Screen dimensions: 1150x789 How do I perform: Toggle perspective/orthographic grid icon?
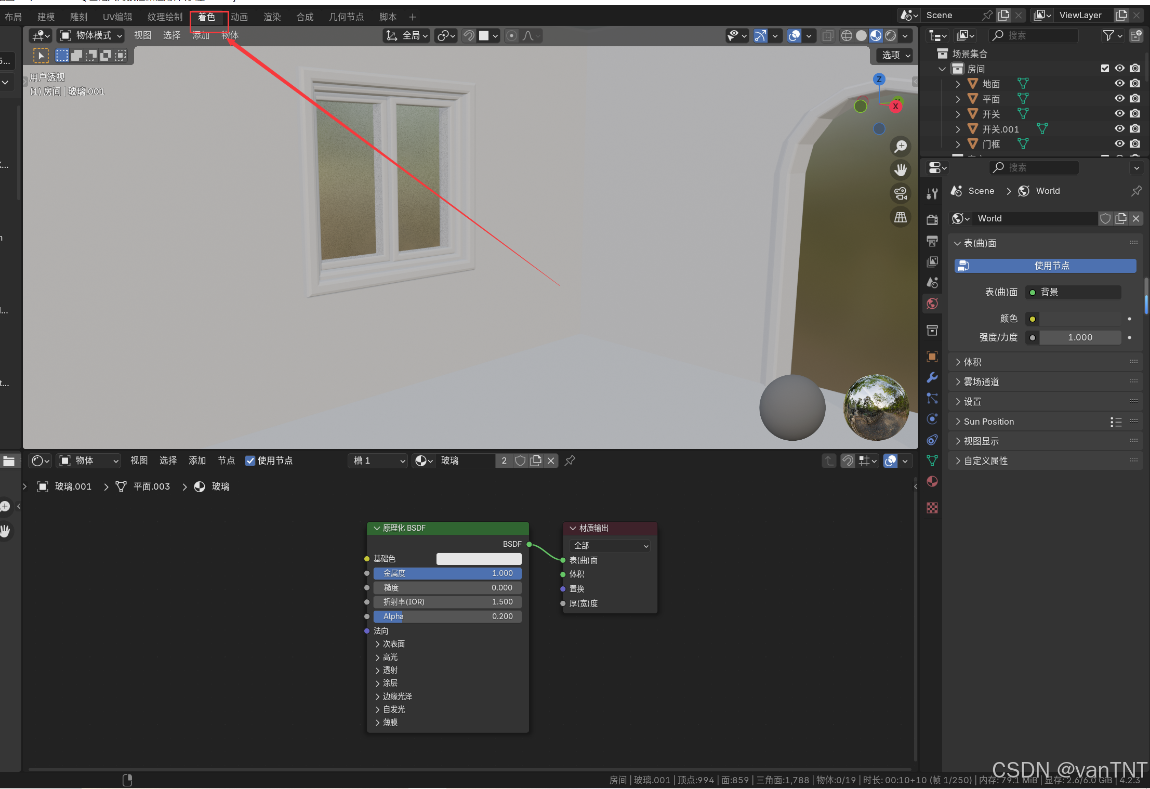900,217
